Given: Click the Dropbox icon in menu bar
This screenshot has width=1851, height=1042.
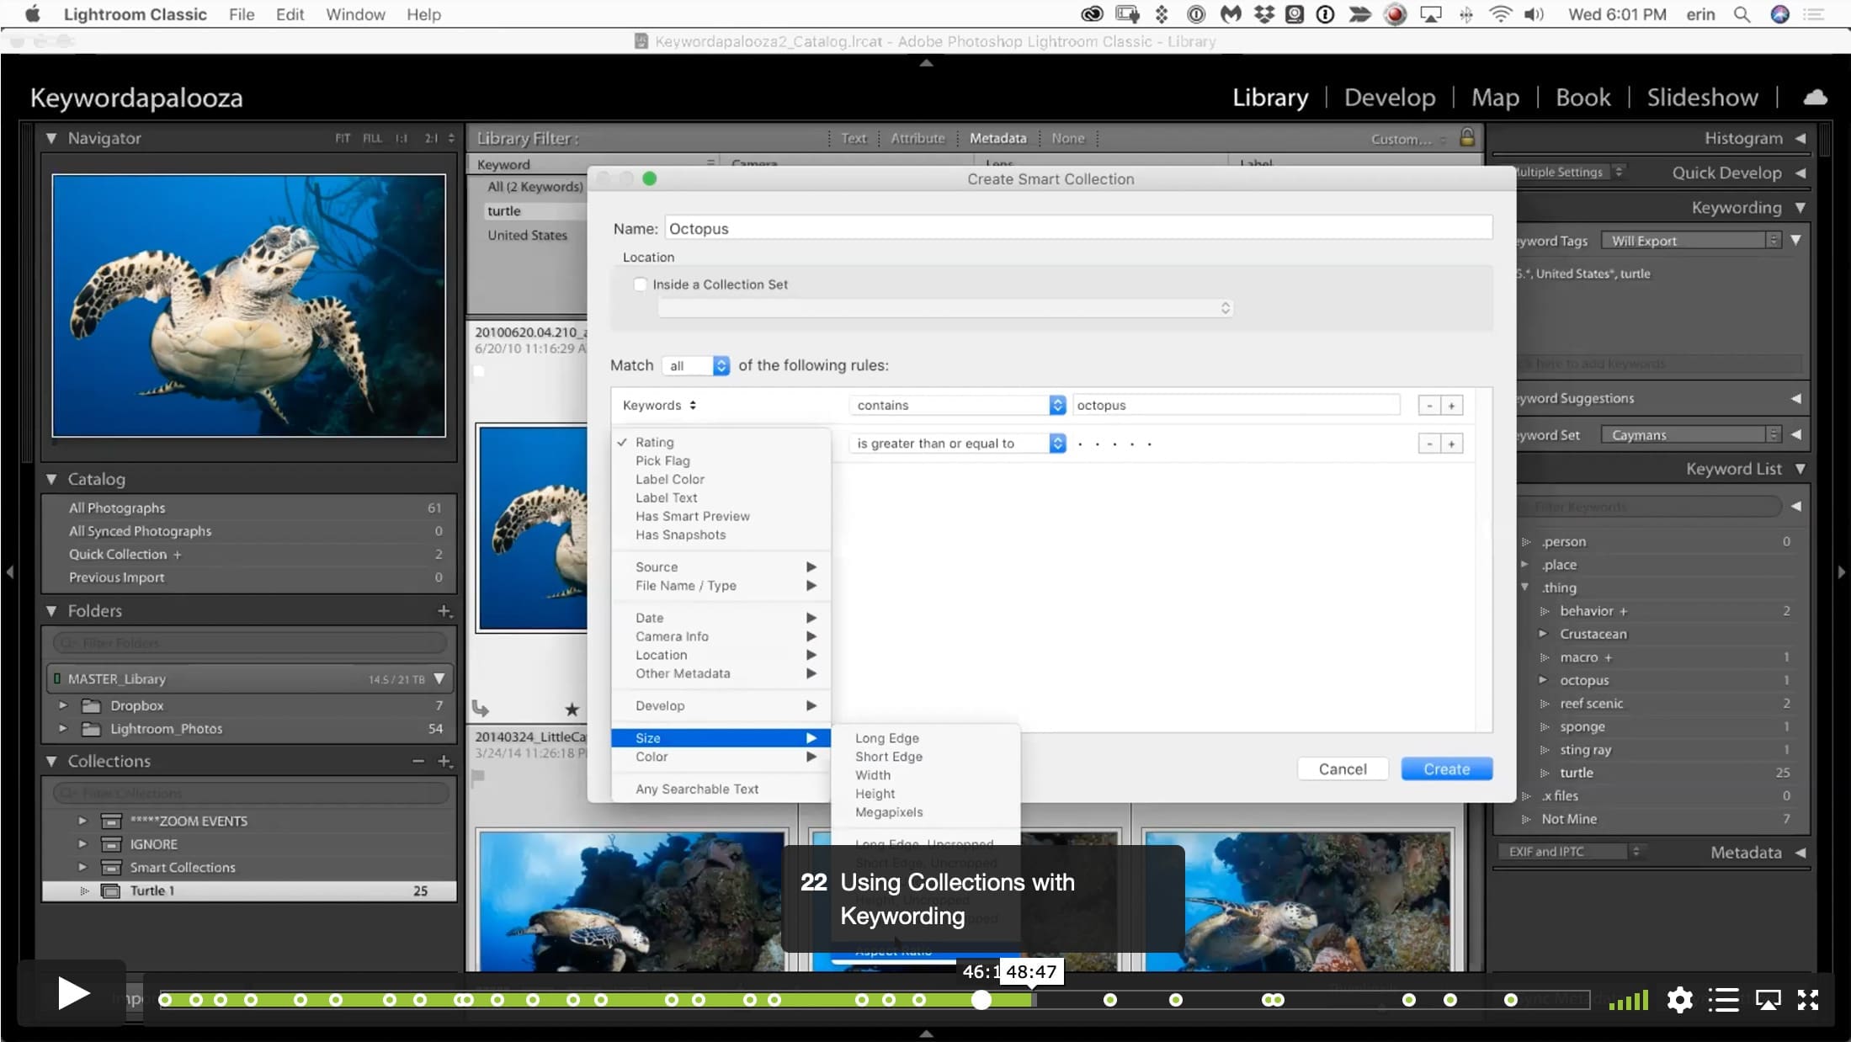Looking at the screenshot, I should 1264,14.
